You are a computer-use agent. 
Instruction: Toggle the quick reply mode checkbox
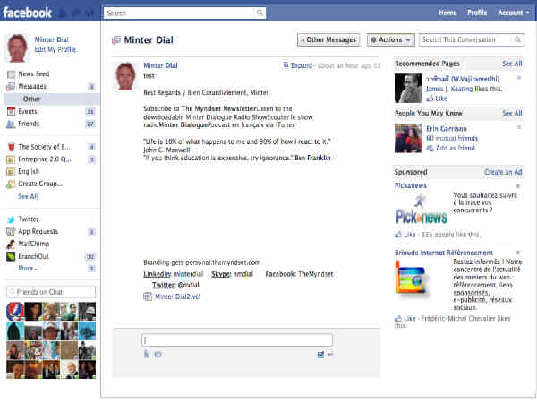320,355
